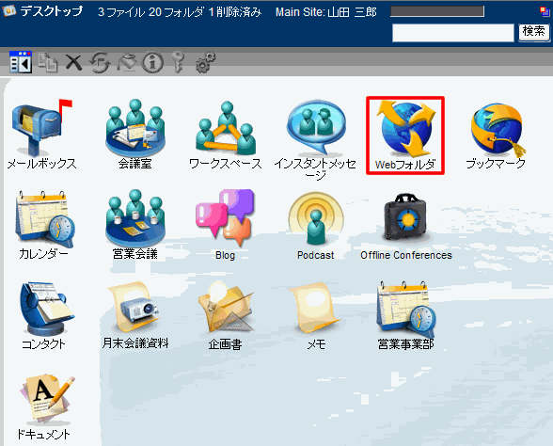The image size is (553, 446).
Task: Open the 企画書 folder icon
Action: 226,307
